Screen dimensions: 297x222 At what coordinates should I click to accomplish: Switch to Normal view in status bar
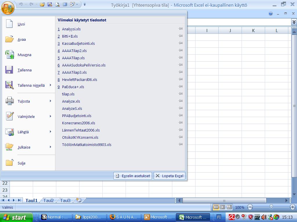coord(216,207)
